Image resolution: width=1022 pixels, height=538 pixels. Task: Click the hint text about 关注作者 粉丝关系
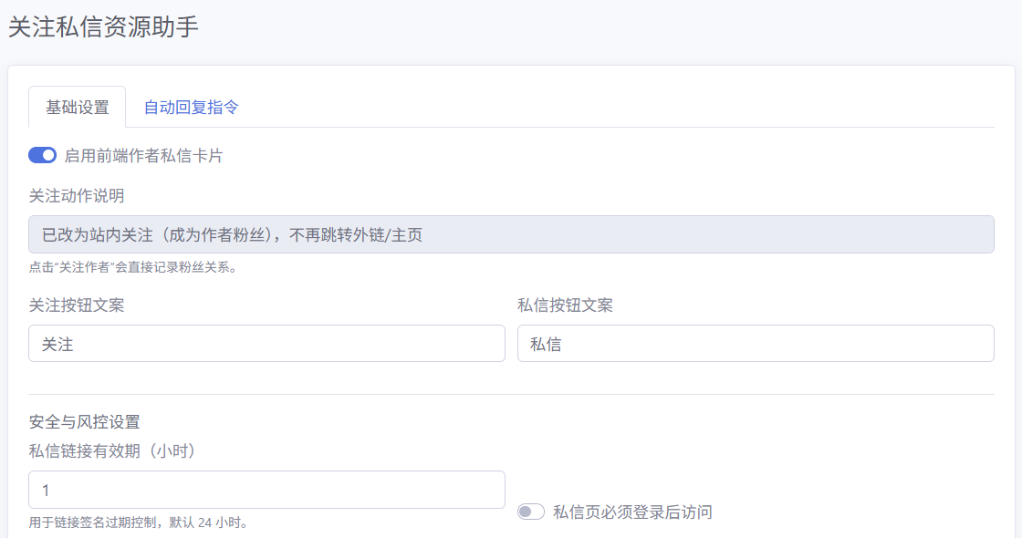133,268
